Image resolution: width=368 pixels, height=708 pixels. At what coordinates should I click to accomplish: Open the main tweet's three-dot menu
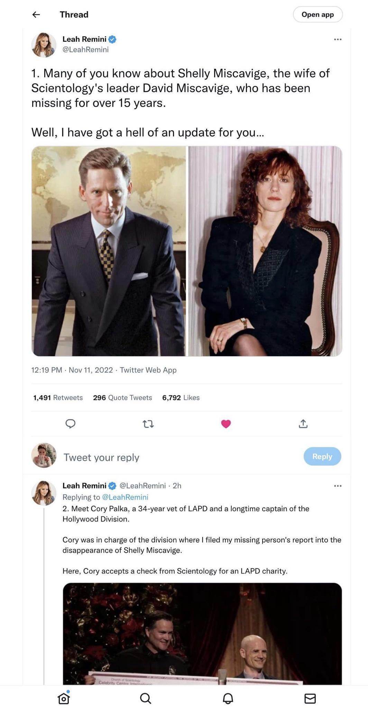point(338,39)
